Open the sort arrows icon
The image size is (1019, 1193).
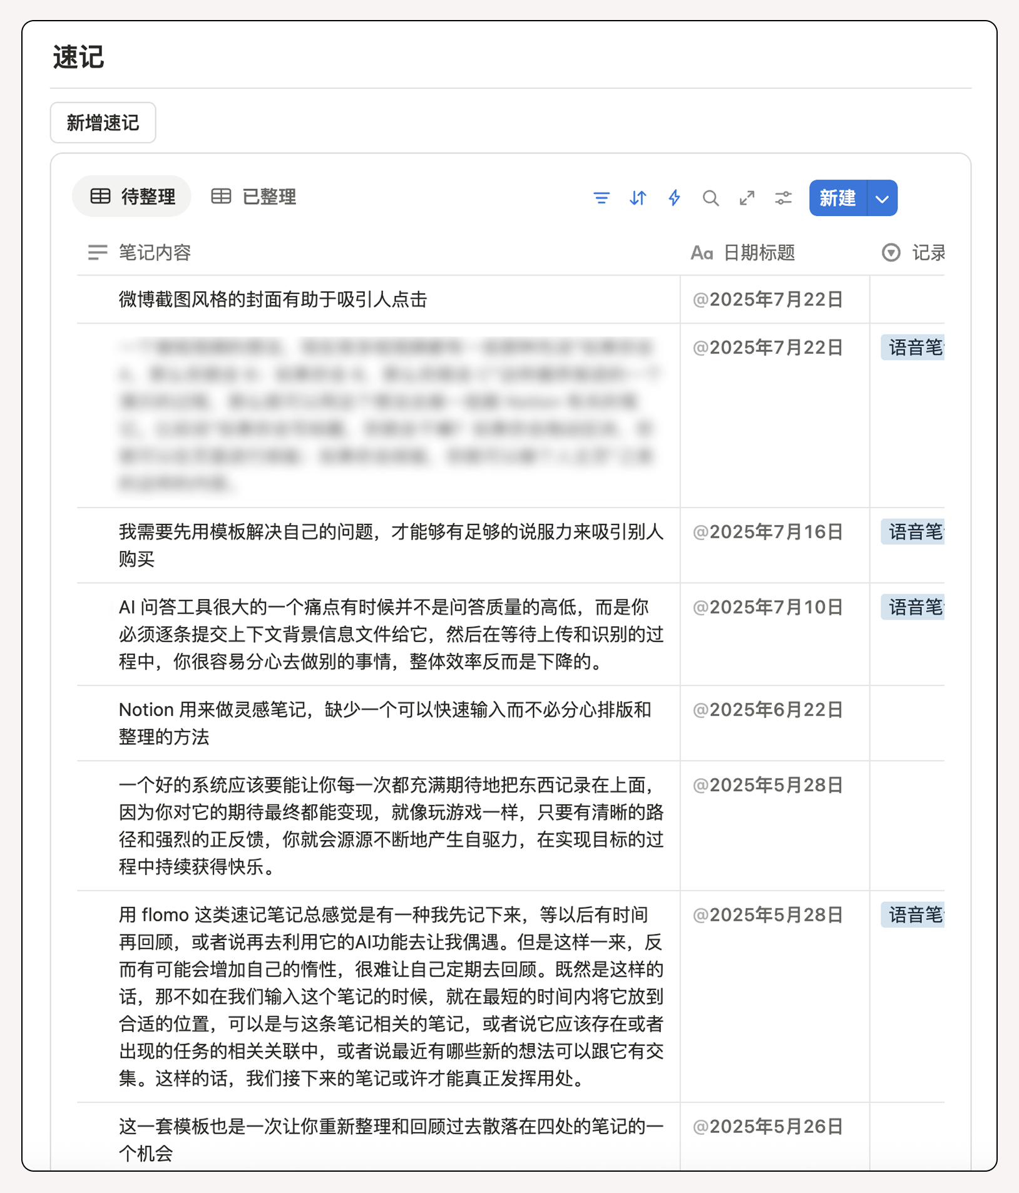pos(638,198)
